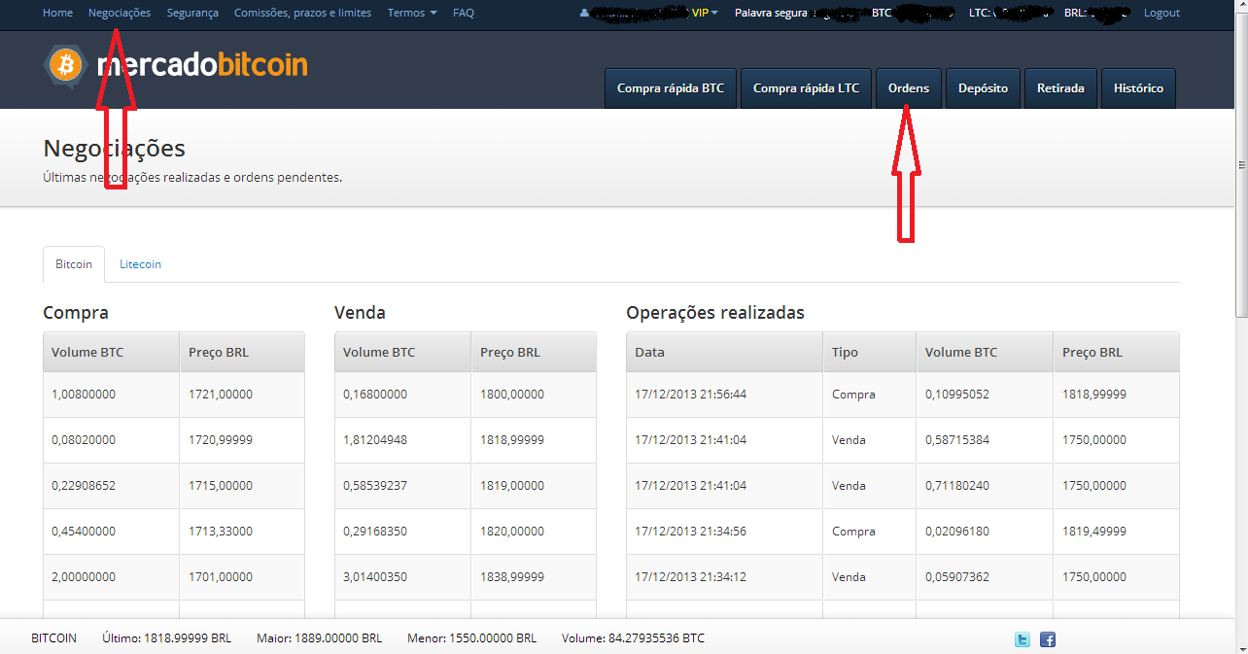The width and height of the screenshot is (1248, 654).
Task: Click the page scrollbar thumb
Action: (x=1240, y=165)
